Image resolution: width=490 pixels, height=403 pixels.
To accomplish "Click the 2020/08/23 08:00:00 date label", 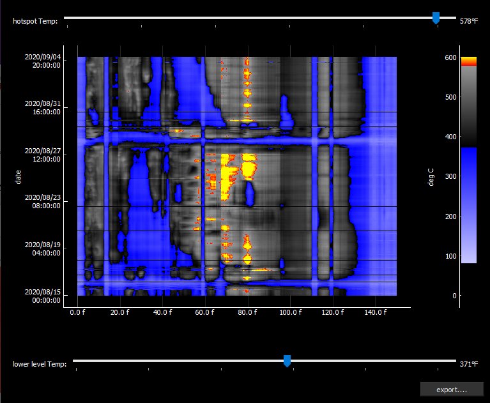I will tap(43, 202).
